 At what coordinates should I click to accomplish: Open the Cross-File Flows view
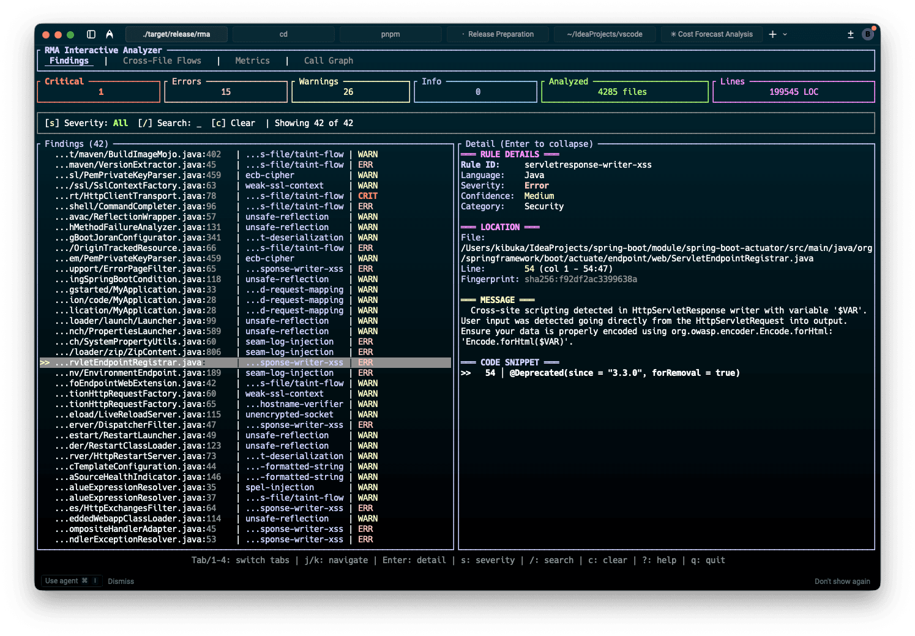[162, 61]
